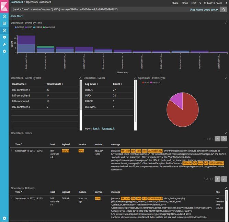The height and width of the screenshot is (222, 229).
Task: Open the Clone menu item
Action: [x=185, y=3]
